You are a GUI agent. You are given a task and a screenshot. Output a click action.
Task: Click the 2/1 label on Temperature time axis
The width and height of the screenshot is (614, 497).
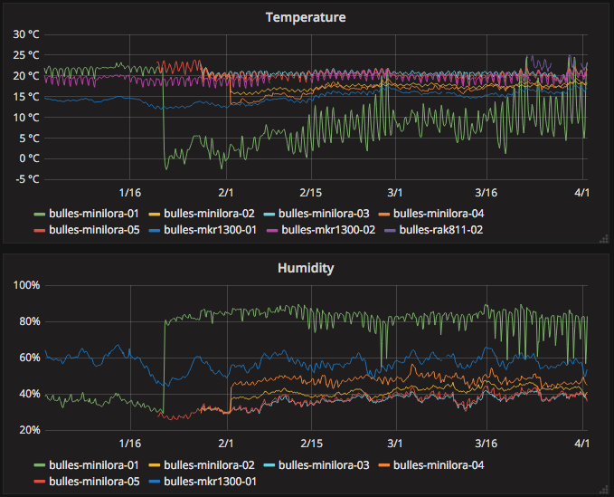[226, 193]
